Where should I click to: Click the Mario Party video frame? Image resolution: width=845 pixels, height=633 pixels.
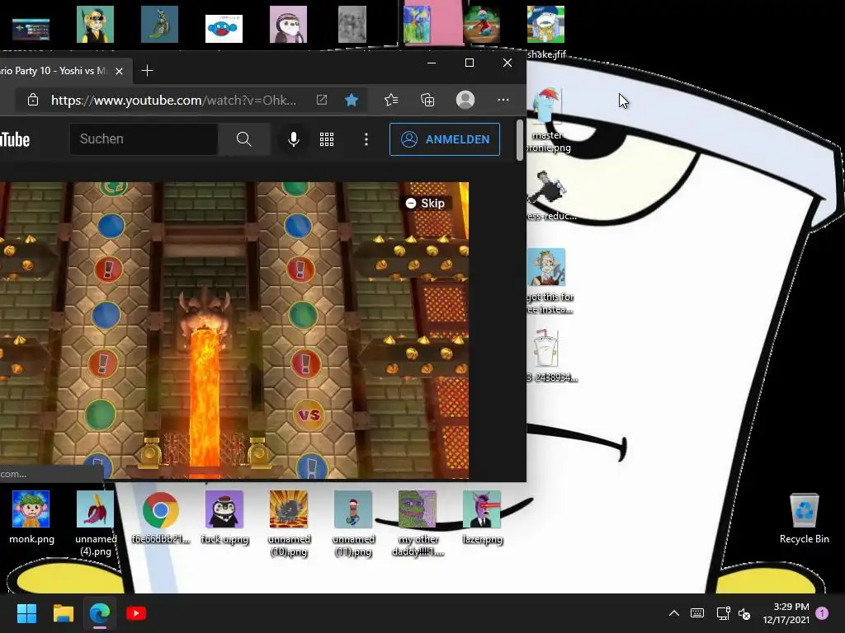pos(234,330)
